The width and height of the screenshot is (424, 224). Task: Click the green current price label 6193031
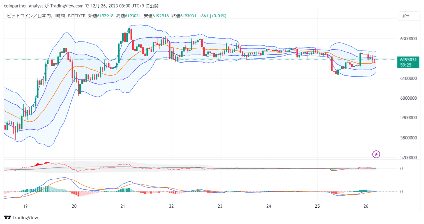(x=408, y=59)
